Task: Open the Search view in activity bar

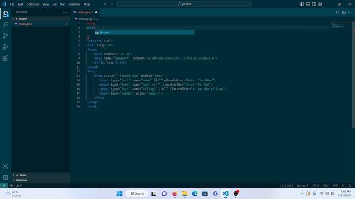Action: [6, 24]
